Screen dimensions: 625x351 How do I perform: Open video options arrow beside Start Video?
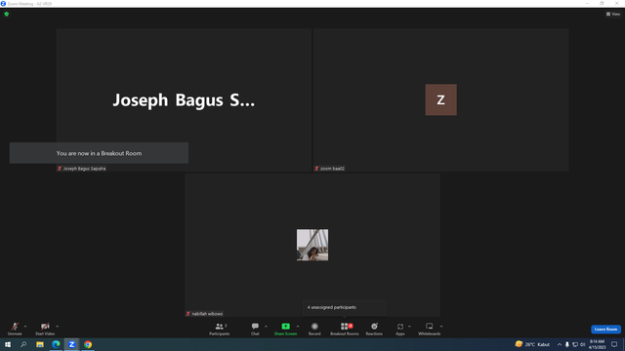point(58,327)
